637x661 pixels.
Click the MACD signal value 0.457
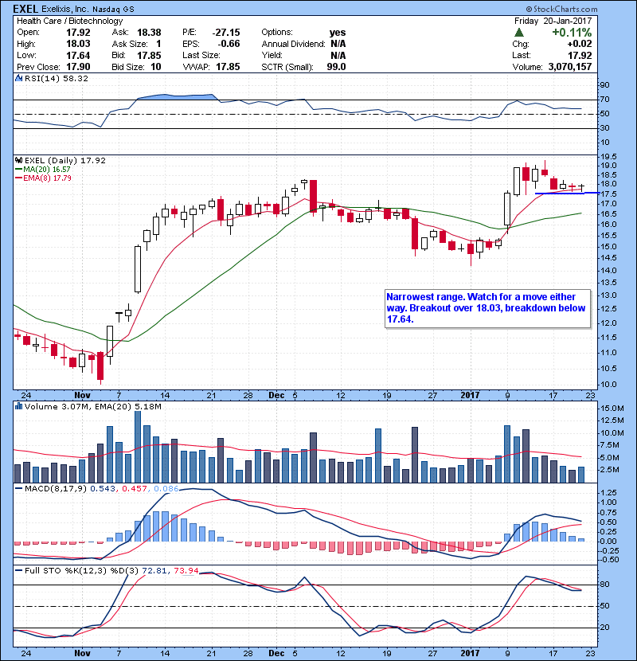tap(135, 489)
